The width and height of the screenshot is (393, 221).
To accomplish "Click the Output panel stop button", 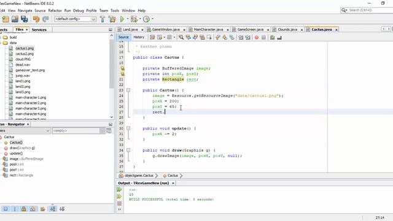I will tap(120, 203).
